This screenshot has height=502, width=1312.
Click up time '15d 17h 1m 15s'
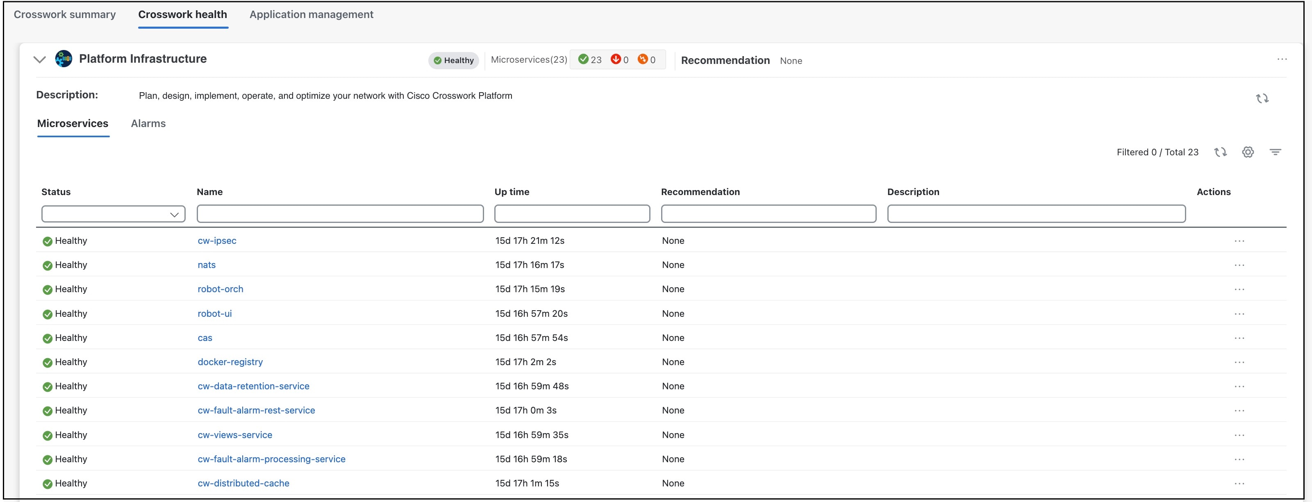click(527, 483)
